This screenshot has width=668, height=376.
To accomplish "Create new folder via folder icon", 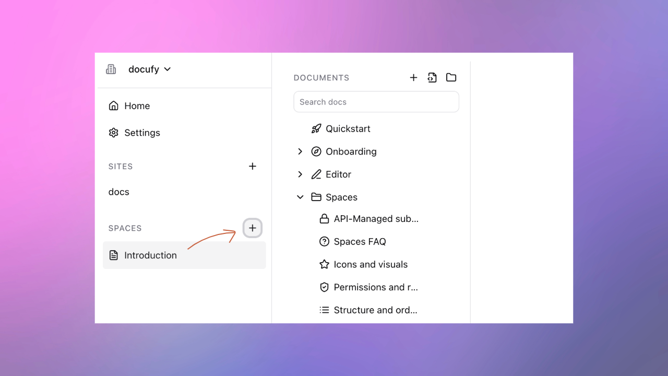I will 451,78.
